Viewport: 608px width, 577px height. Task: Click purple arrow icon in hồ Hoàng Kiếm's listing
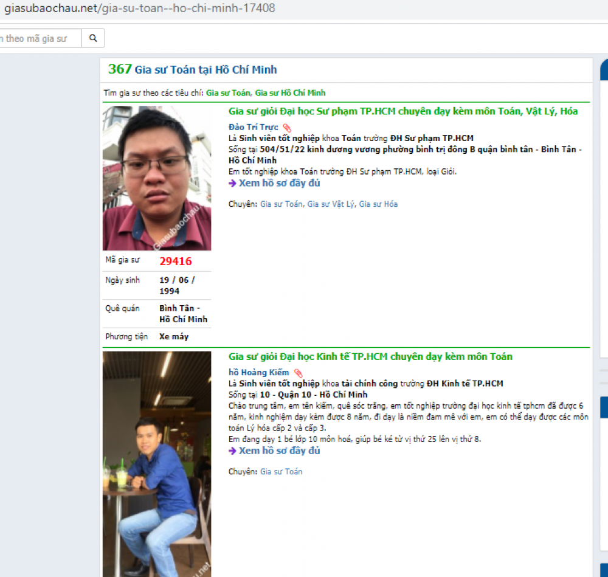click(x=232, y=451)
